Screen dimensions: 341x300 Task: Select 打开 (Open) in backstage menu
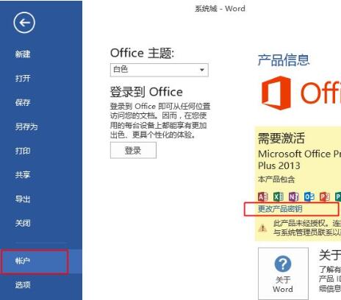[x=23, y=78]
